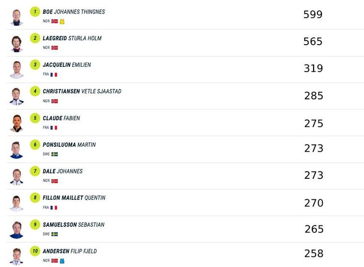
Task: Click Boe's total score 599
Action: coord(313,15)
